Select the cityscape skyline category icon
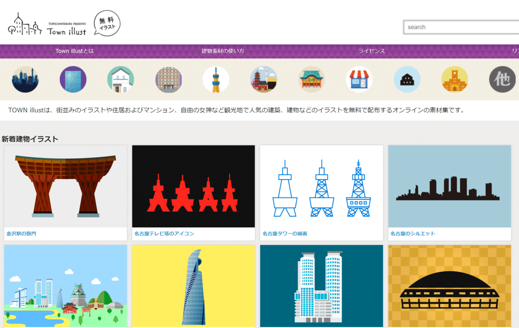Screen dimensions: 519x328 click(25, 79)
